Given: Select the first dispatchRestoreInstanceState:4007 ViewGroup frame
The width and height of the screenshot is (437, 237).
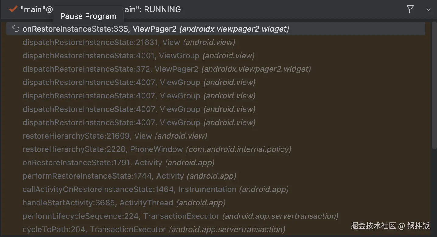Looking at the screenshot, I should 139,82.
